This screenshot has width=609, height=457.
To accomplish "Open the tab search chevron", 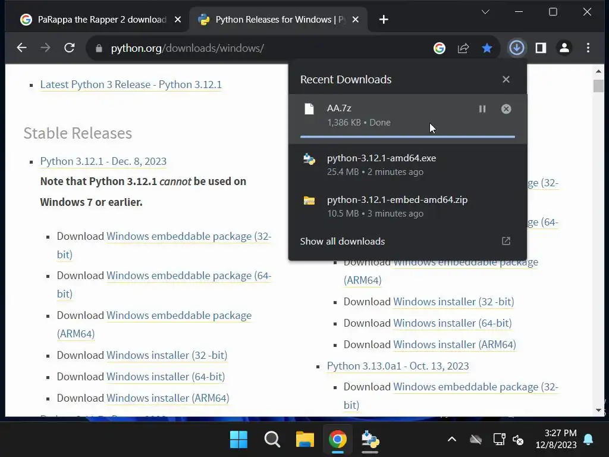I will coord(485,12).
